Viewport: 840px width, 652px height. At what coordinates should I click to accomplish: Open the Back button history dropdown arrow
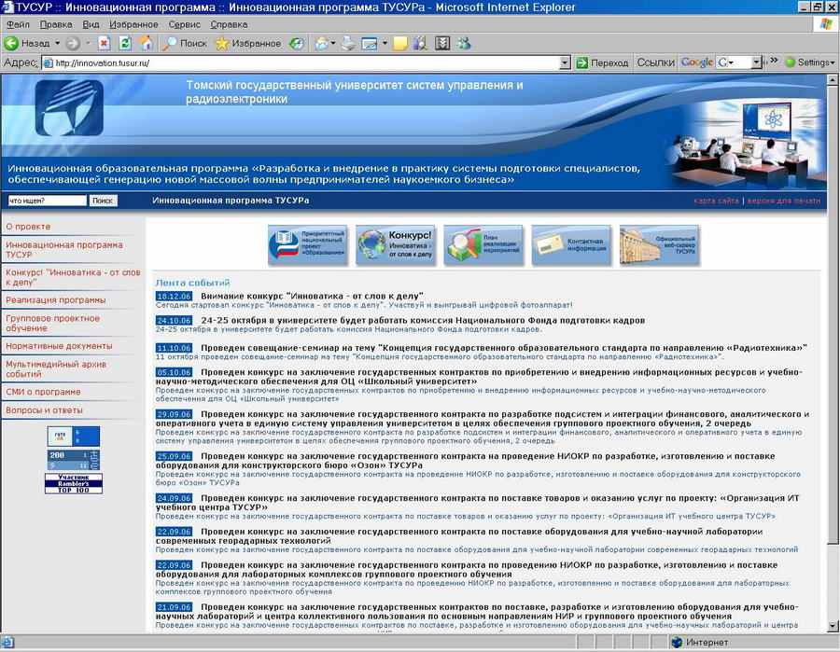pos(57,43)
